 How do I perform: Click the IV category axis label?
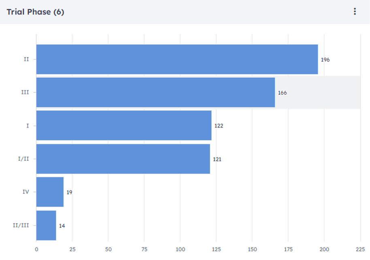(x=26, y=192)
